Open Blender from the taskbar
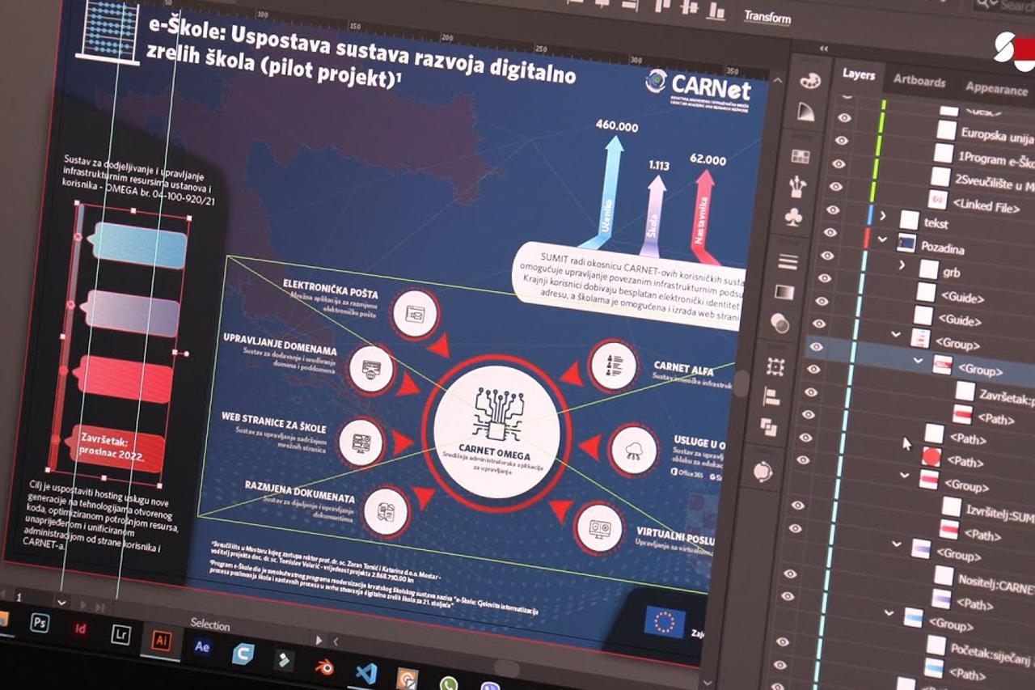The height and width of the screenshot is (690, 1035). tap(325, 667)
